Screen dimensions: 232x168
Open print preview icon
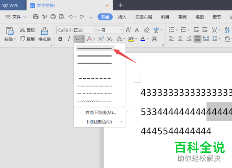62,17
